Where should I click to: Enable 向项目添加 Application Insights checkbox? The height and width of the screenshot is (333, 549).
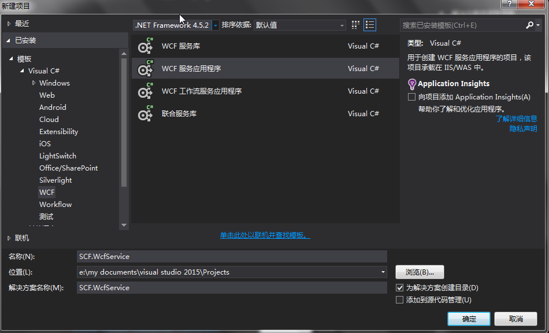click(x=411, y=97)
